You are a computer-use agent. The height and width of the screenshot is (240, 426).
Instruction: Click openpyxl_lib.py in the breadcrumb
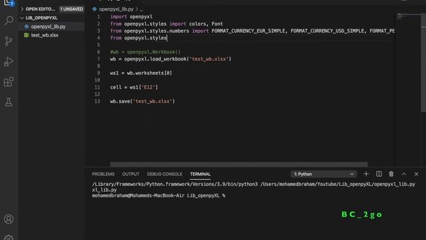[116, 9]
